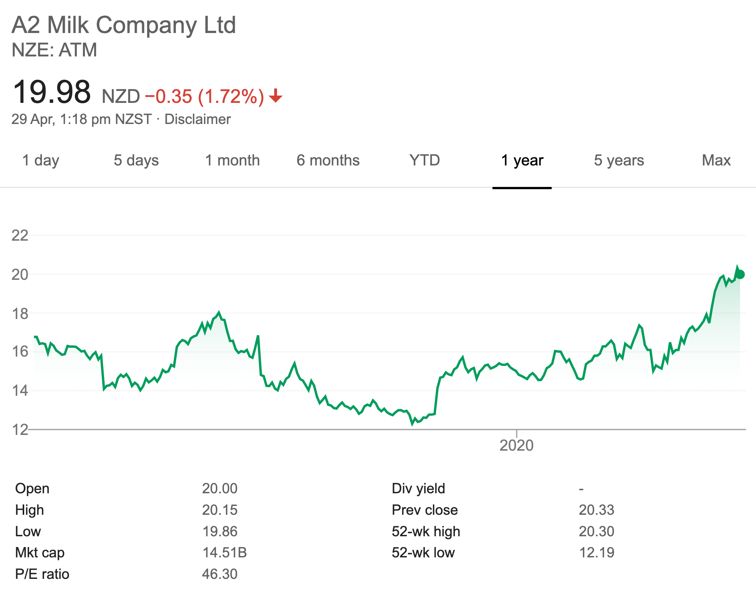Image resolution: width=756 pixels, height=595 pixels.
Task: Open the 1 month chart view
Action: pyautogui.click(x=232, y=160)
